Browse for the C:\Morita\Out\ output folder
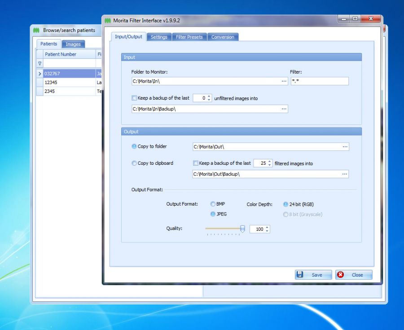 tap(345, 147)
